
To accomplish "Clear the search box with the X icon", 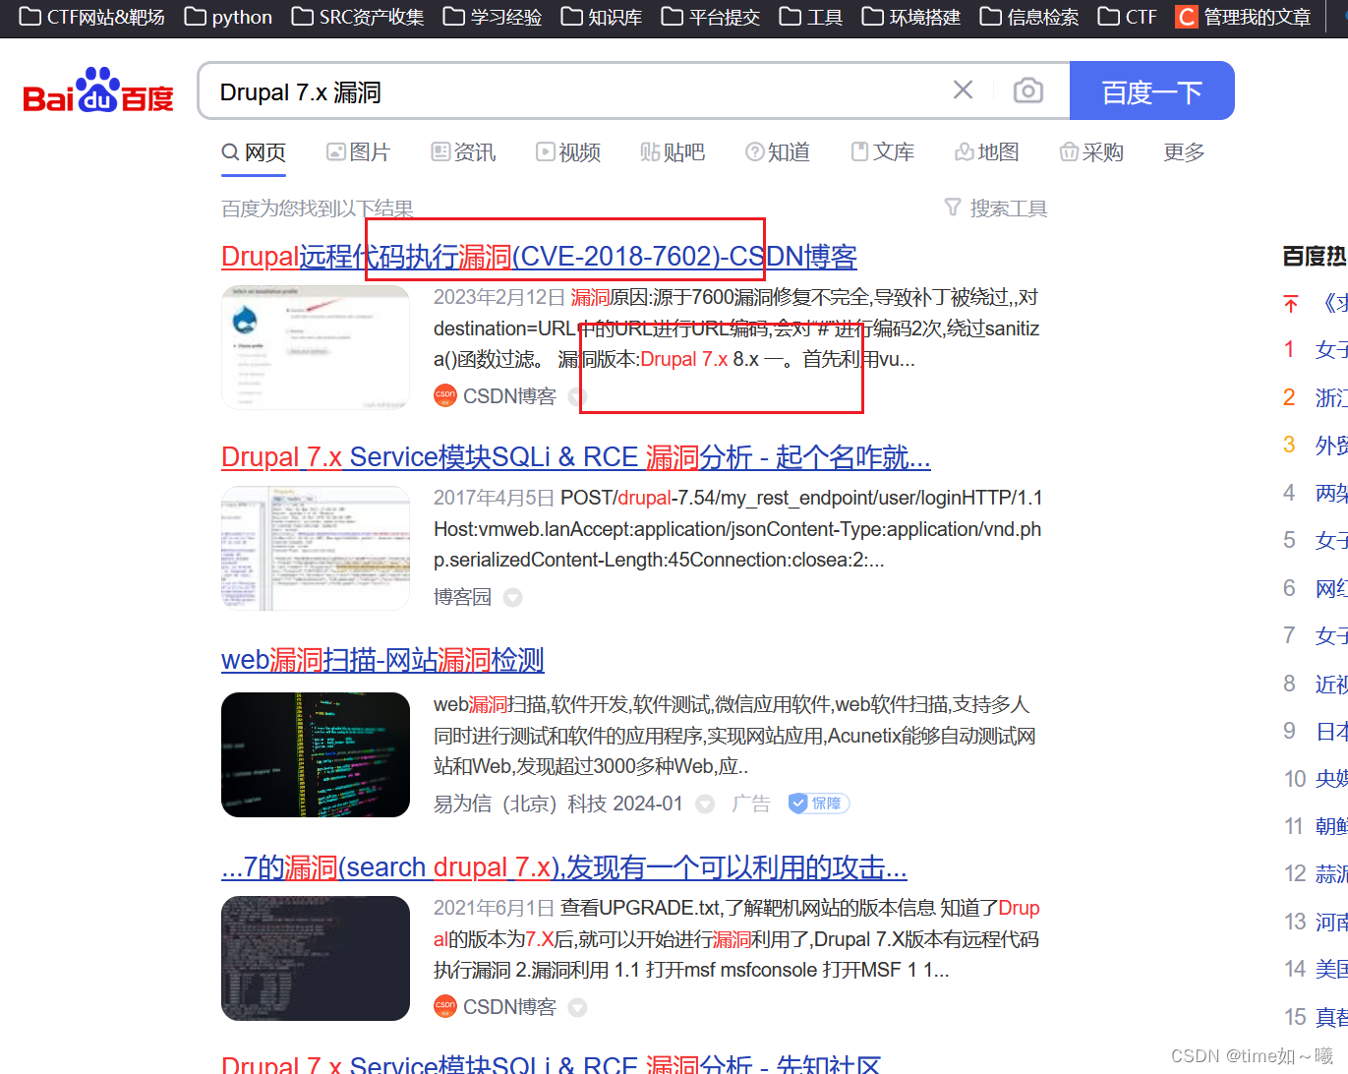I will [x=964, y=90].
